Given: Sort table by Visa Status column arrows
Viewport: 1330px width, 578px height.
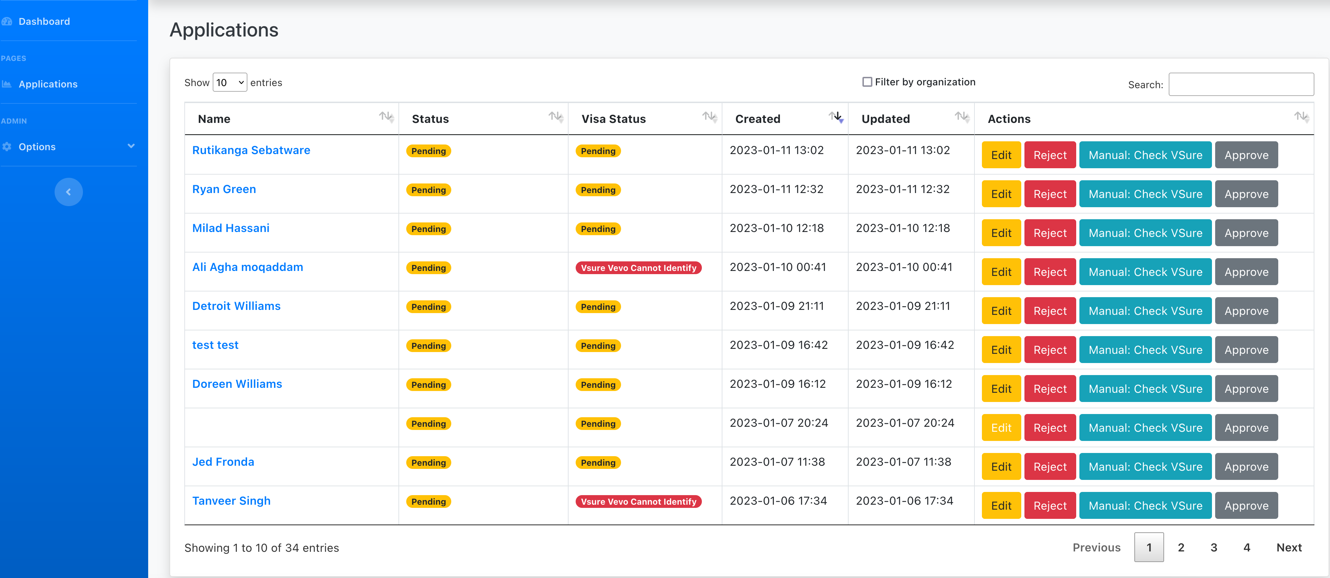Looking at the screenshot, I should (x=710, y=117).
